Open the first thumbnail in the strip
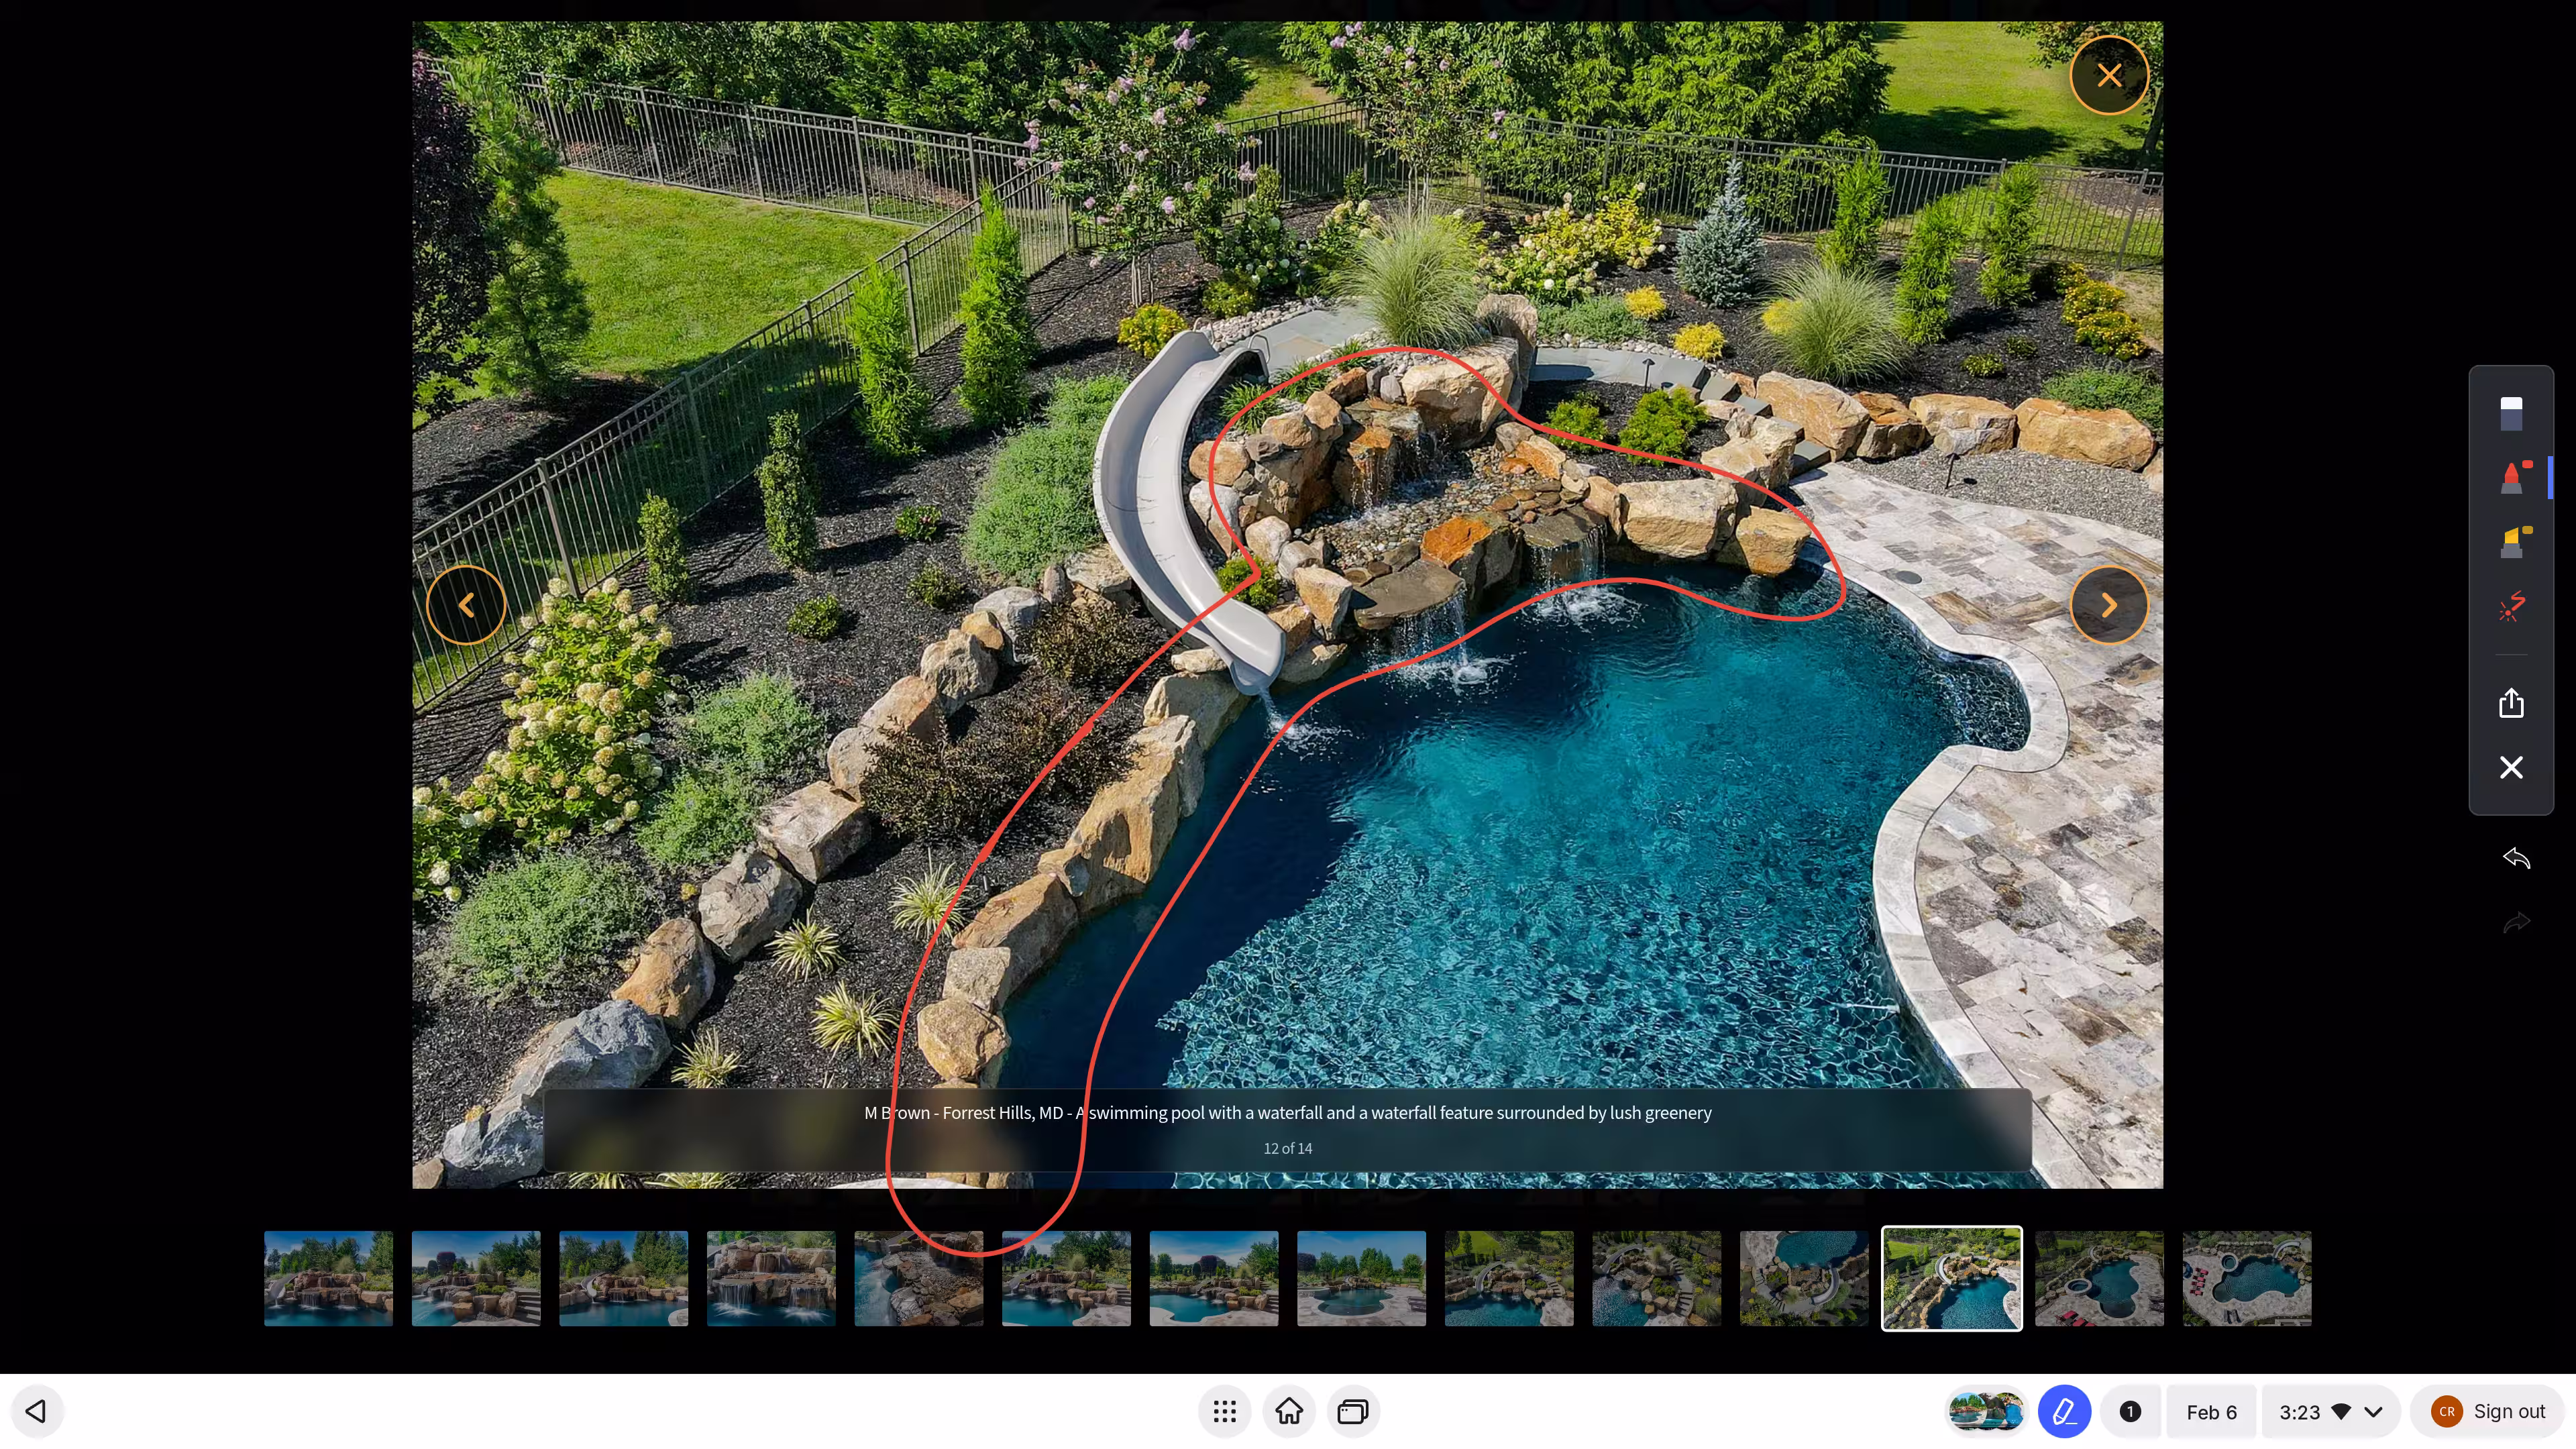 pos(328,1278)
